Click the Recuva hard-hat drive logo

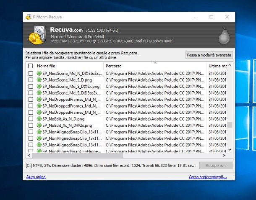click(37, 35)
